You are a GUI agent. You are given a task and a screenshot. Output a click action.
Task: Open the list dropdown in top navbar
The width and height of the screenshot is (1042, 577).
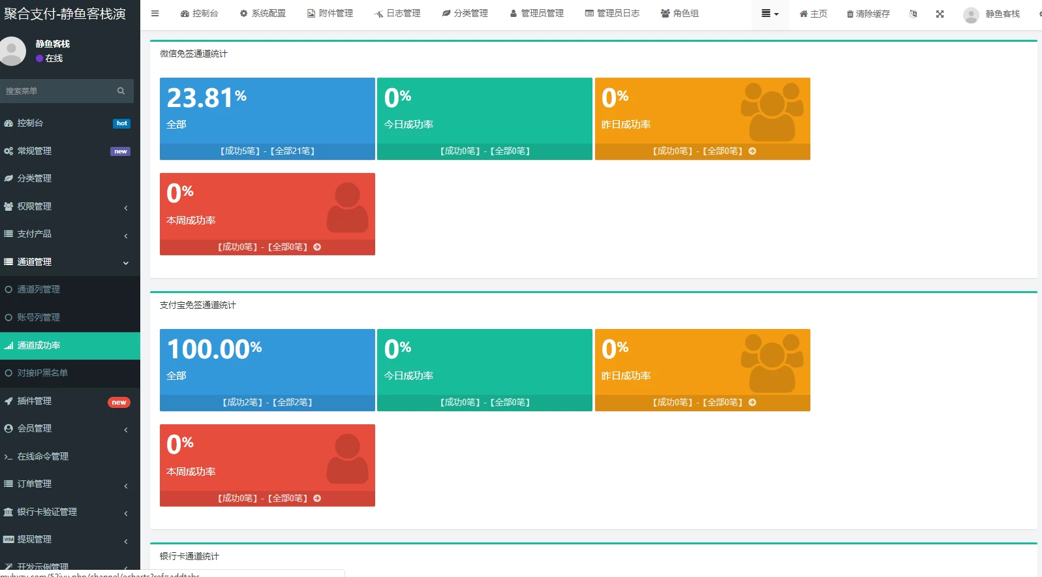[770, 14]
